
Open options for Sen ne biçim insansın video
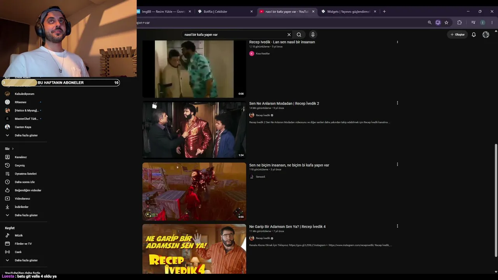(397, 164)
